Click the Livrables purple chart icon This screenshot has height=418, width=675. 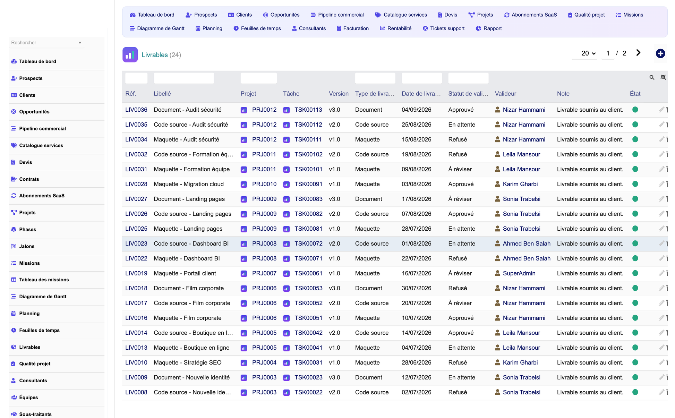130,55
